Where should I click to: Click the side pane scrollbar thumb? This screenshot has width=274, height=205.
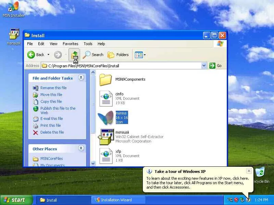click(x=93, y=104)
